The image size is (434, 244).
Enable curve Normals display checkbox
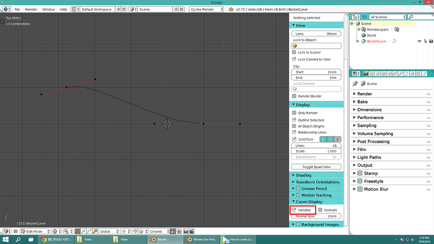pyautogui.click(x=320, y=210)
